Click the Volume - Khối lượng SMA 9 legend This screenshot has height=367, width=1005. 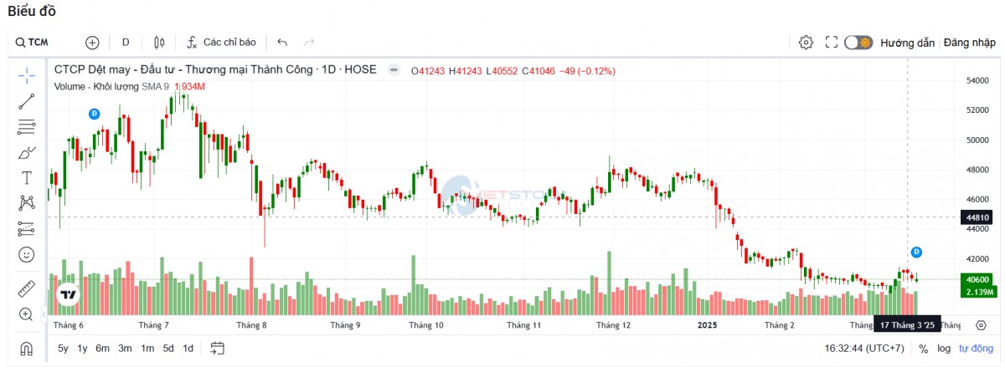coord(111,86)
